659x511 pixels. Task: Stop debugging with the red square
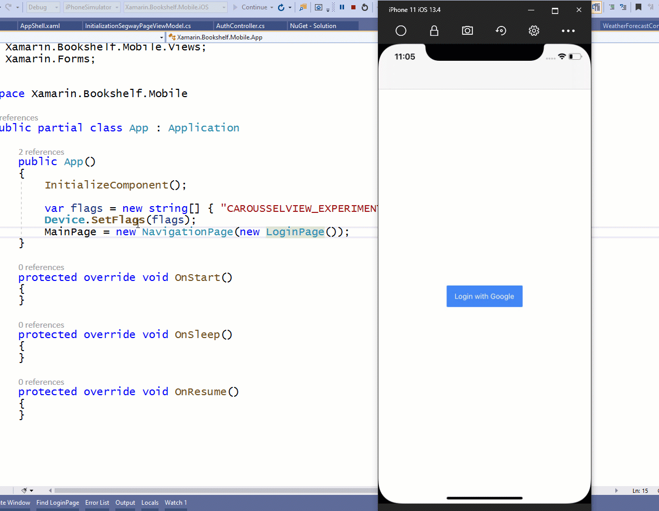pyautogui.click(x=353, y=7)
